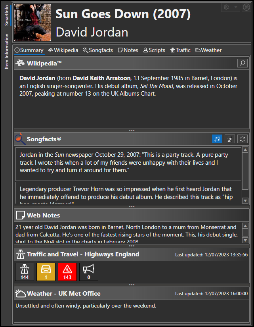Click the Wikipedia puzzle-globe header icon
This screenshot has width=254, height=327.
pyautogui.click(x=20, y=63)
